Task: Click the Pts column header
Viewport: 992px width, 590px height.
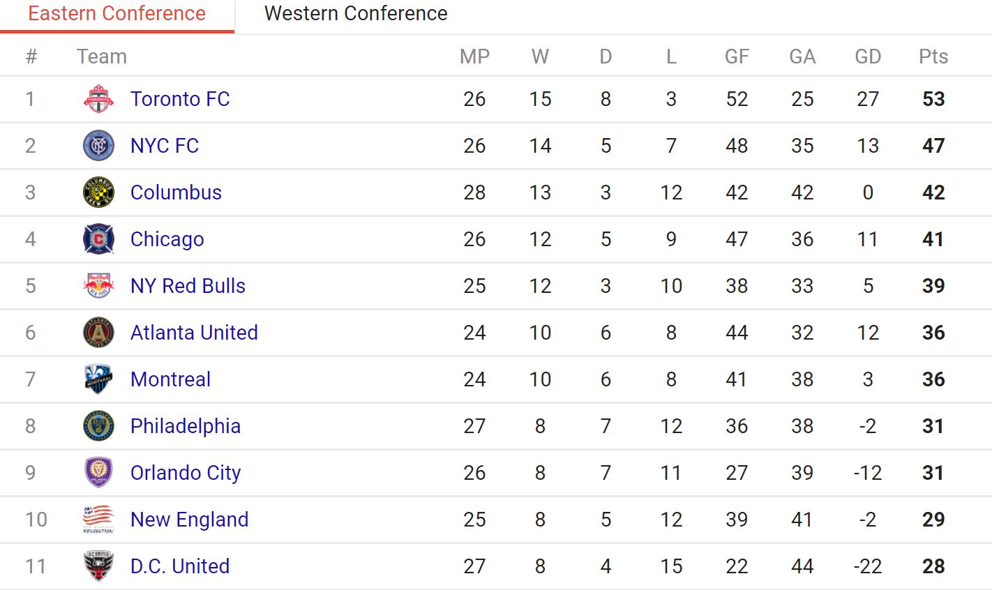Action: (x=933, y=56)
